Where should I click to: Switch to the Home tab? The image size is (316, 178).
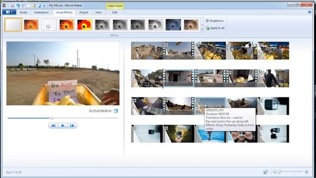click(23, 12)
